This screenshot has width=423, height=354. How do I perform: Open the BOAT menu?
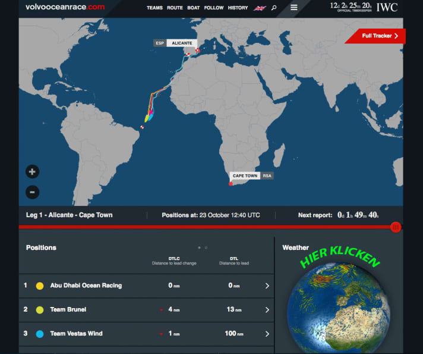(x=194, y=8)
